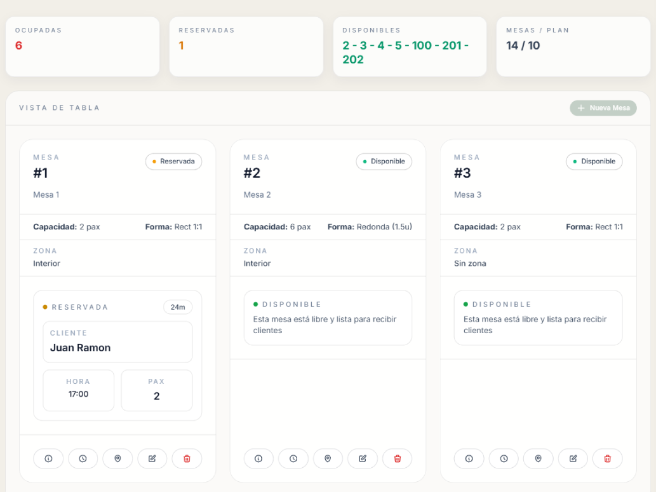Click the location pin icon on Mesa #3
This screenshot has width=656, height=492.
tap(539, 458)
